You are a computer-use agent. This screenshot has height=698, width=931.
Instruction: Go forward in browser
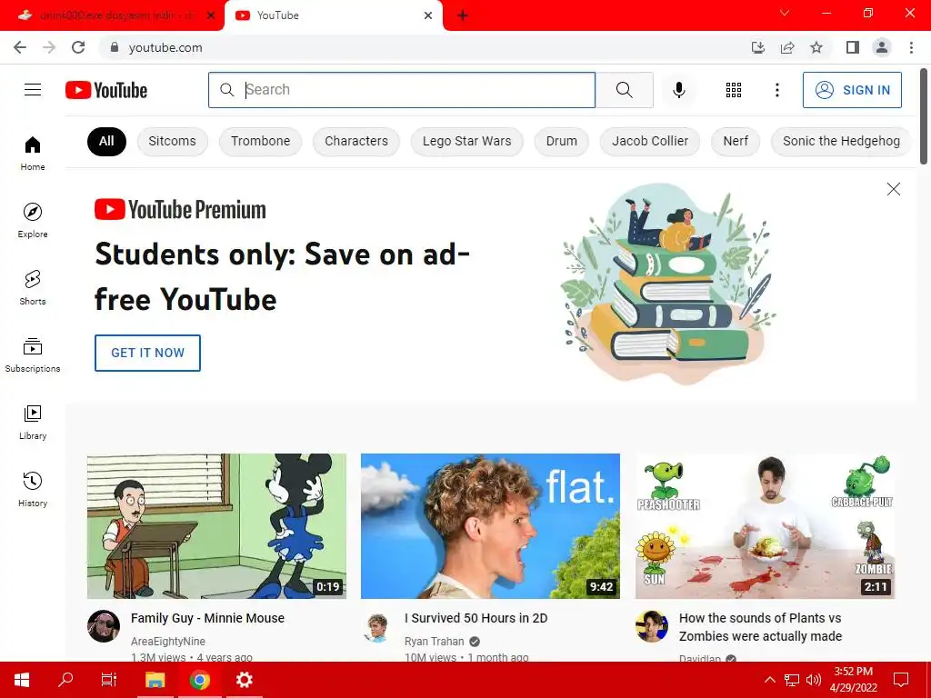49,47
